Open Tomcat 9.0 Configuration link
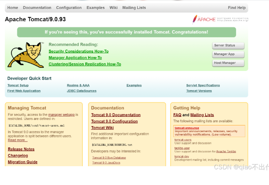 click(114, 121)
